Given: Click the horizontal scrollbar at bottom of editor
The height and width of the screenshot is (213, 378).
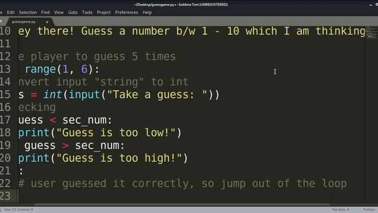Looking at the screenshot, I should tap(183, 205).
